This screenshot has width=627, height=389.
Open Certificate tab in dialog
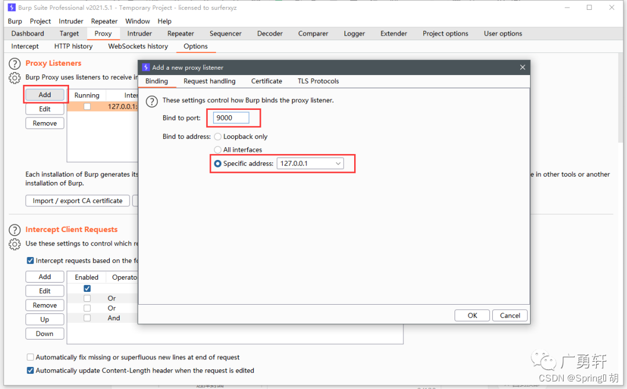tap(266, 81)
